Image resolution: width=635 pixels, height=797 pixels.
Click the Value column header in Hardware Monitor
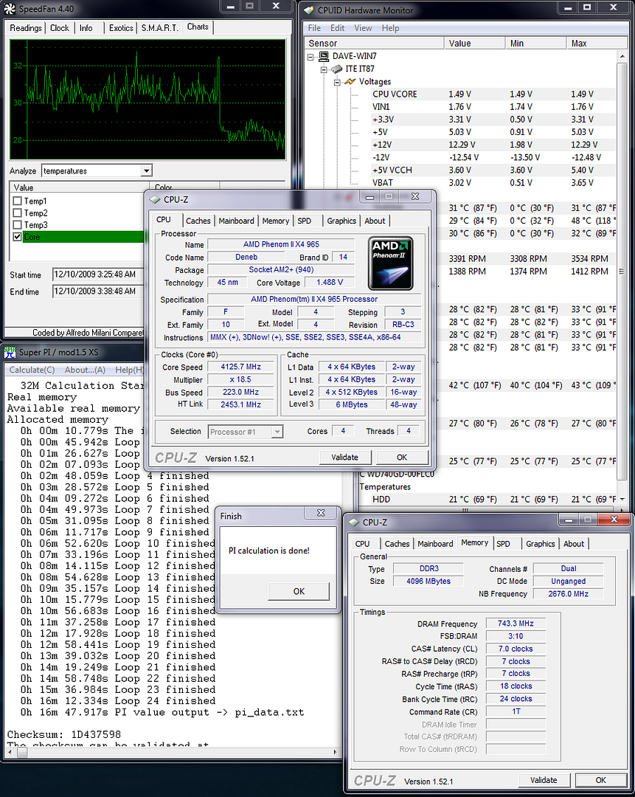tap(475, 44)
